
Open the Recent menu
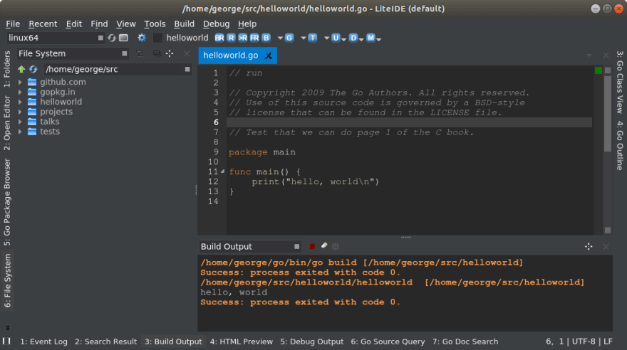[x=43, y=24]
